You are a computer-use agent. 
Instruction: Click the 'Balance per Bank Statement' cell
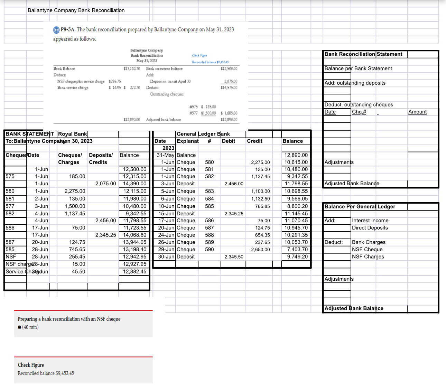358,68
